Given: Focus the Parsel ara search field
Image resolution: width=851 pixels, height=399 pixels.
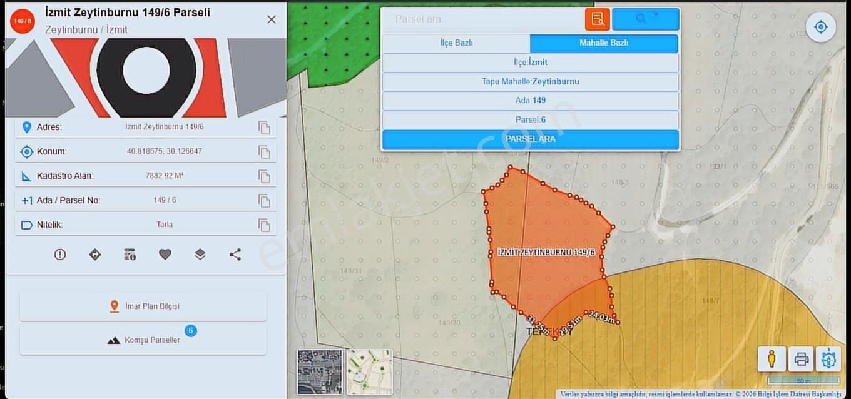Looking at the screenshot, I should point(483,19).
